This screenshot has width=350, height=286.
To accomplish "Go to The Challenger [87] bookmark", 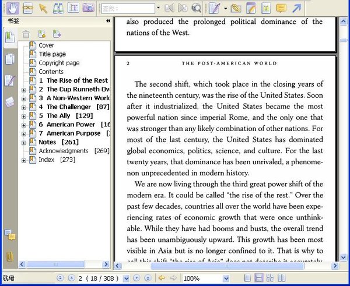I will click(x=74, y=107).
